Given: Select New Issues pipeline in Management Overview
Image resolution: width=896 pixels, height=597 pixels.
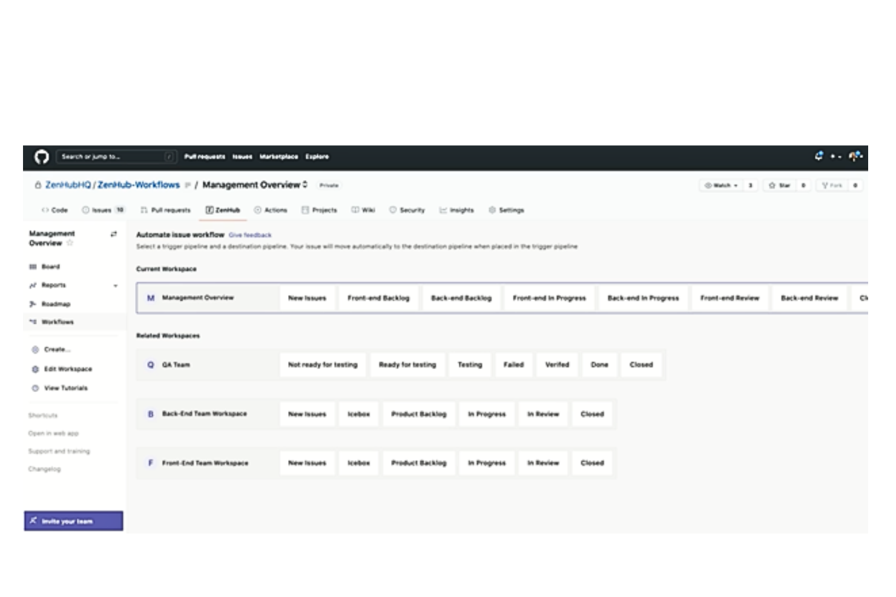Looking at the screenshot, I should 307,298.
